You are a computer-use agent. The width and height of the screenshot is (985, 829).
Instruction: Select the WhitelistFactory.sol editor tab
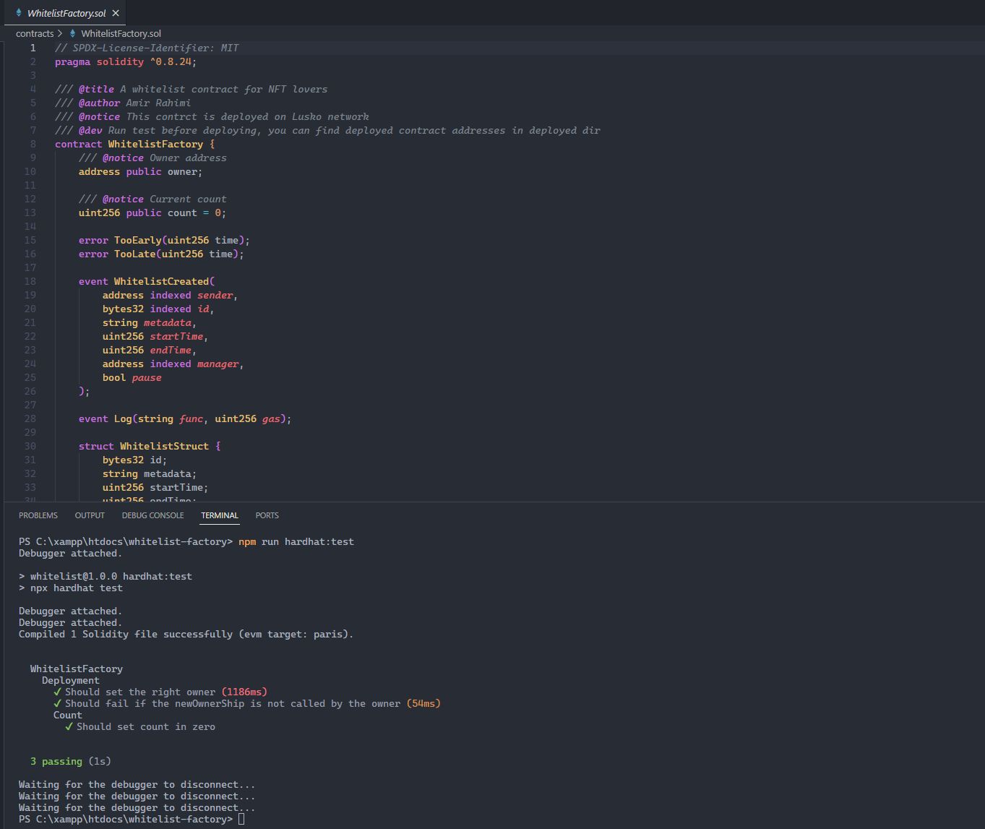[66, 13]
